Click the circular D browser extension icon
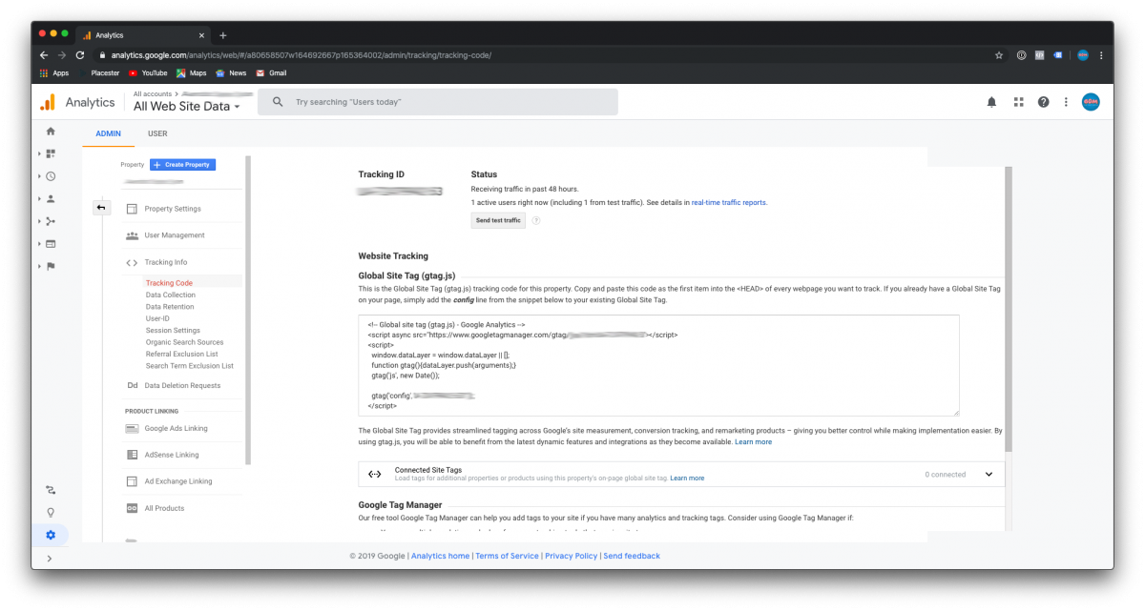The image size is (1145, 611). pyautogui.click(x=1022, y=55)
